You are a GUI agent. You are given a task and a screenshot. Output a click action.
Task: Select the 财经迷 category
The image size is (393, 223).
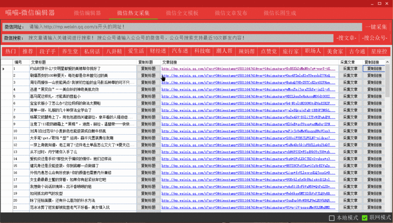[x=158, y=52]
